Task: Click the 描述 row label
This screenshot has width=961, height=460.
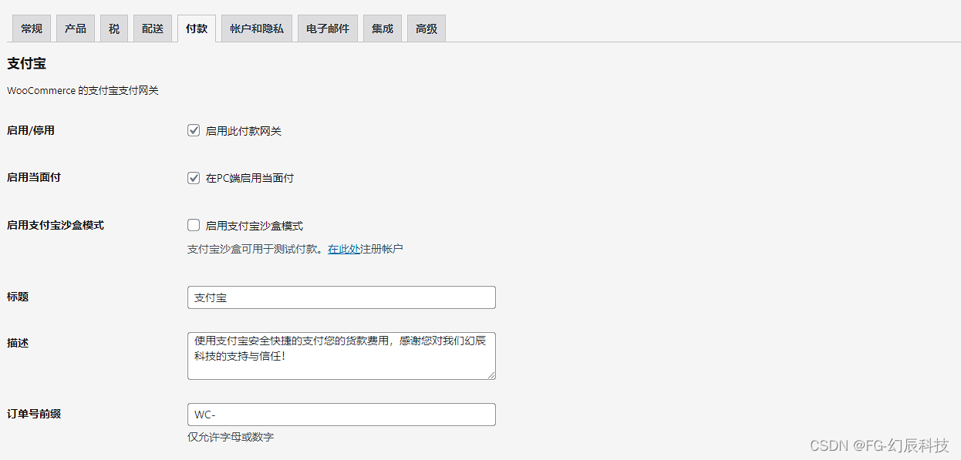Action: coord(18,343)
